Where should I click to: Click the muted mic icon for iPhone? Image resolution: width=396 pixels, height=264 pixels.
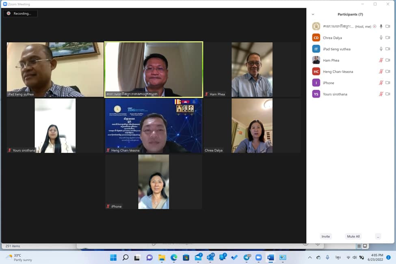coord(381,82)
